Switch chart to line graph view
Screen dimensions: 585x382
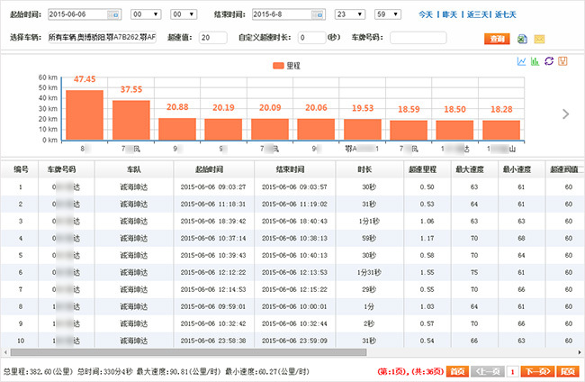coord(521,61)
